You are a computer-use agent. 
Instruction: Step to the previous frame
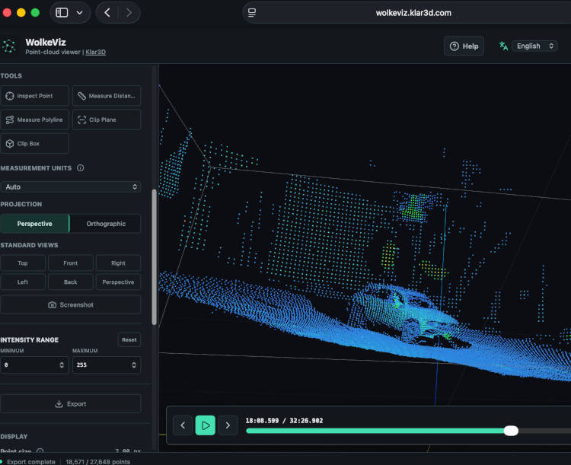[183, 425]
